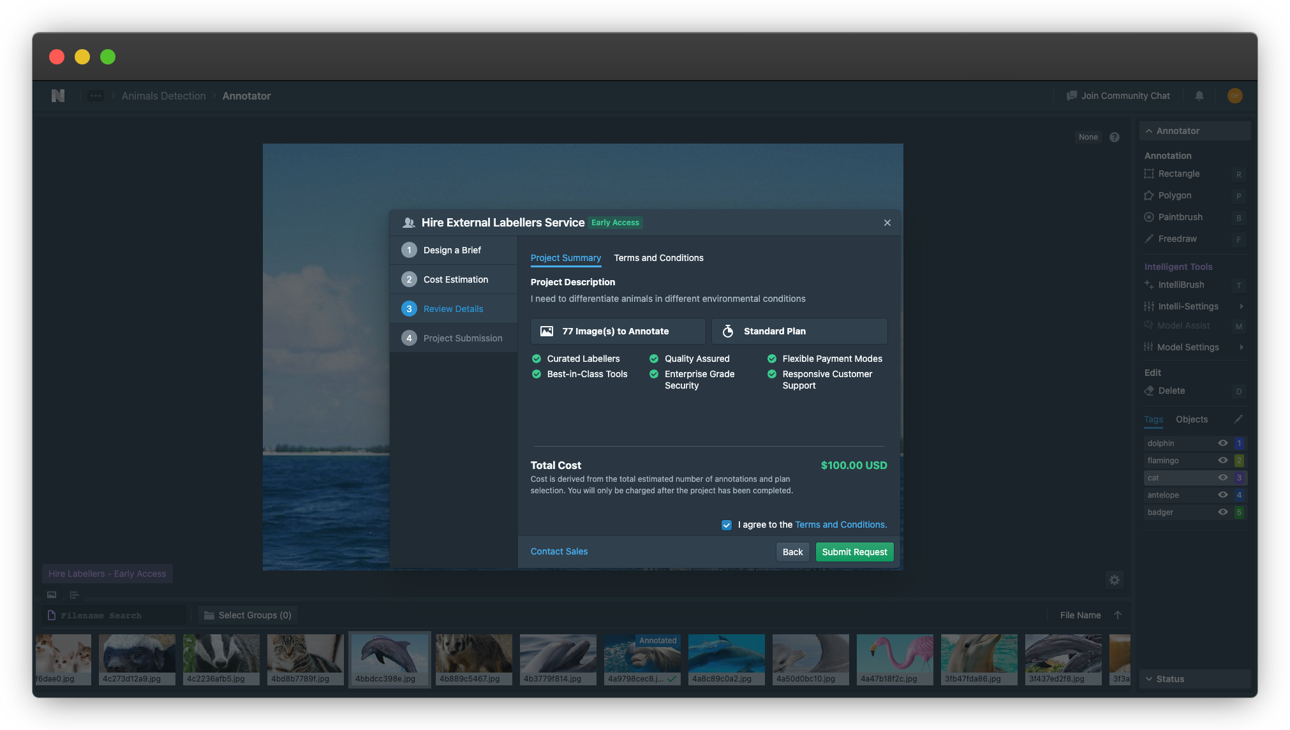
Task: Click the Standard Plan timer icon
Action: [728, 331]
